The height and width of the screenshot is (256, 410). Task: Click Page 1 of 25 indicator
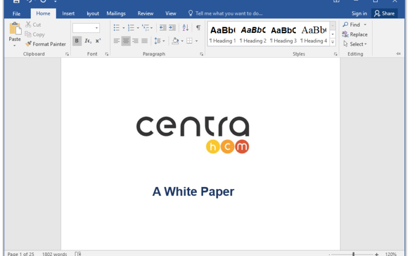click(x=20, y=254)
